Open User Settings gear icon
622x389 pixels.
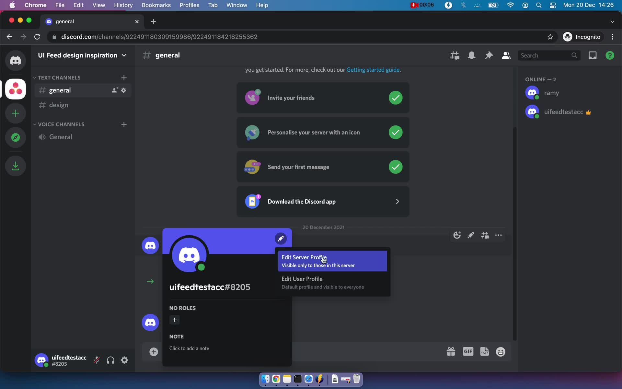tap(124, 360)
